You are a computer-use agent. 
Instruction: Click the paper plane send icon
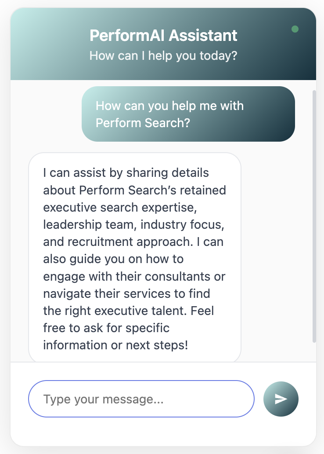click(x=281, y=399)
